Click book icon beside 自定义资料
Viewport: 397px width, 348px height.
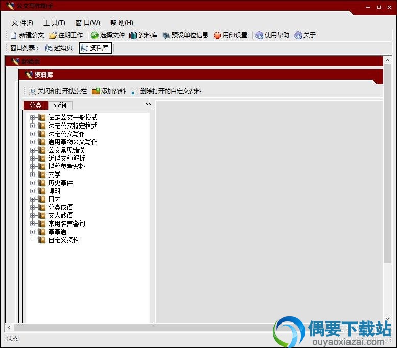tap(42, 240)
